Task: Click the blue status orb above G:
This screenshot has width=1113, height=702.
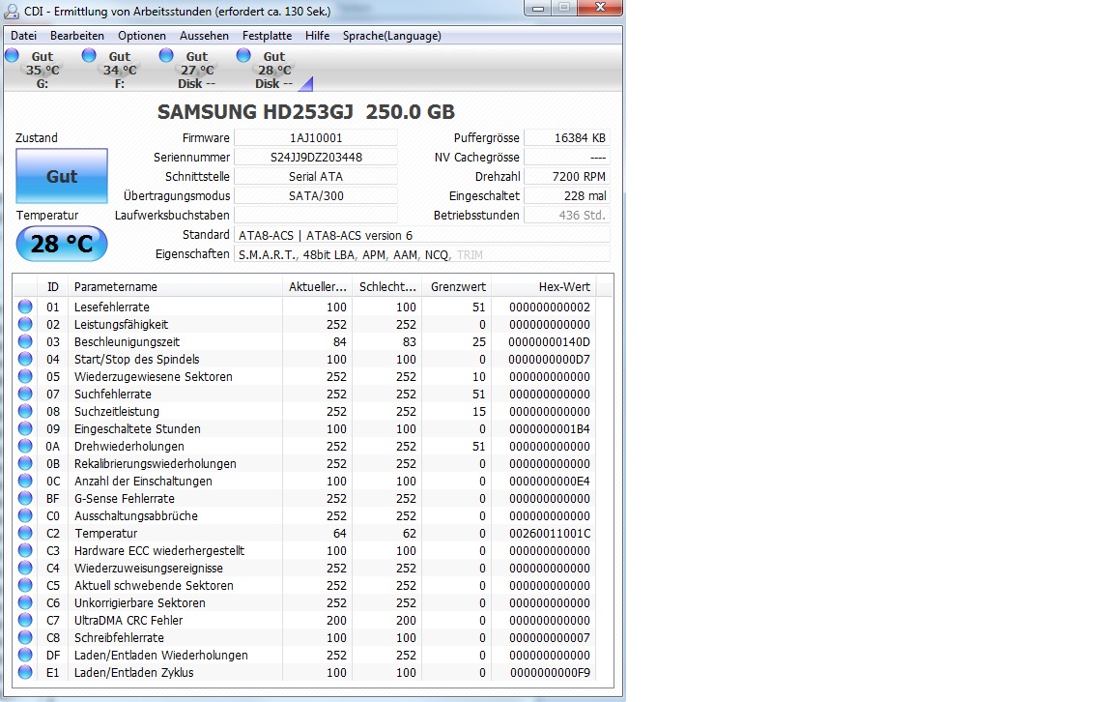Action: point(12,55)
